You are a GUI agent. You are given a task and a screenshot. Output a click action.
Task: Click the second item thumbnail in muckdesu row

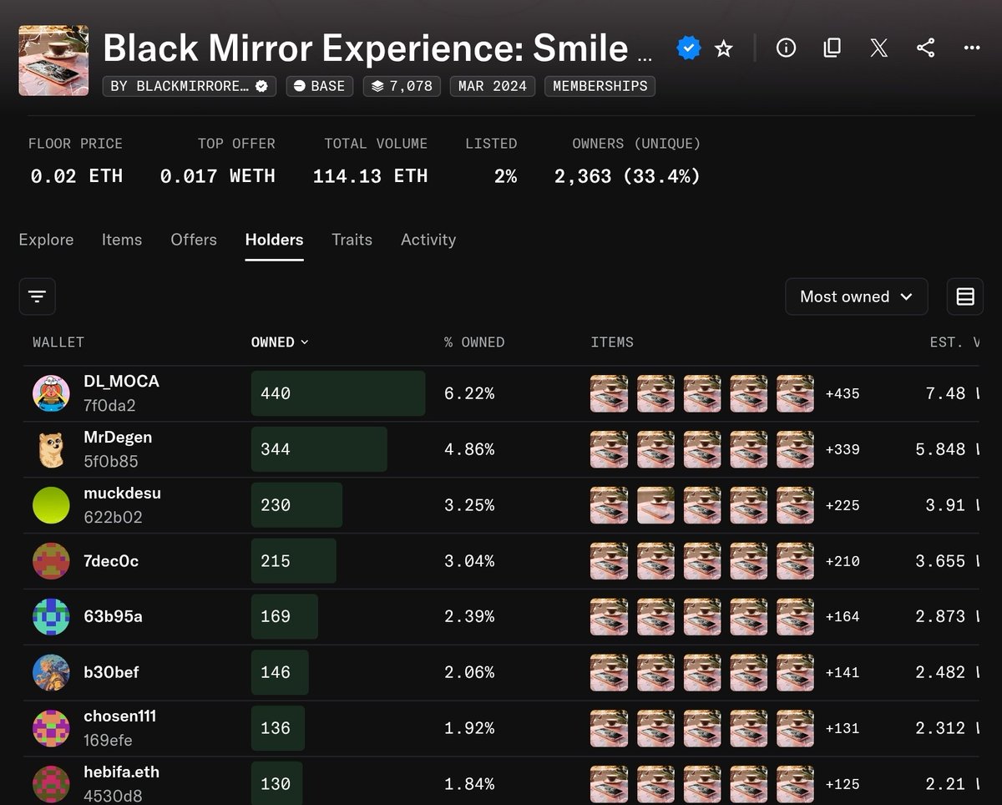(x=655, y=505)
